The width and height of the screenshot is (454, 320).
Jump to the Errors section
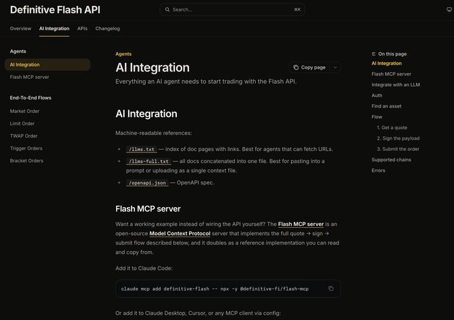378,170
